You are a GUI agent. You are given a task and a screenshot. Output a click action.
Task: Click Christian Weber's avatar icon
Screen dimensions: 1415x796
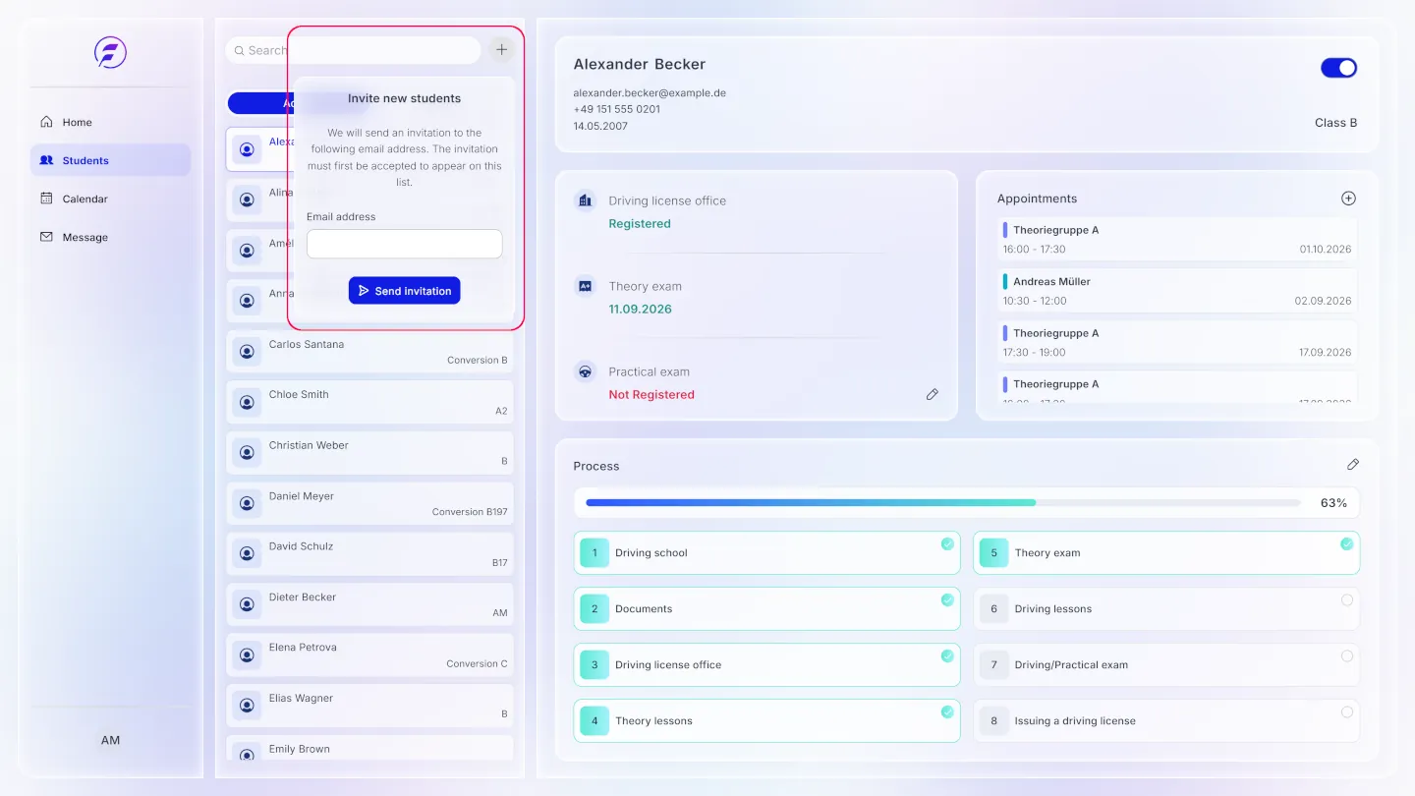[x=247, y=453]
